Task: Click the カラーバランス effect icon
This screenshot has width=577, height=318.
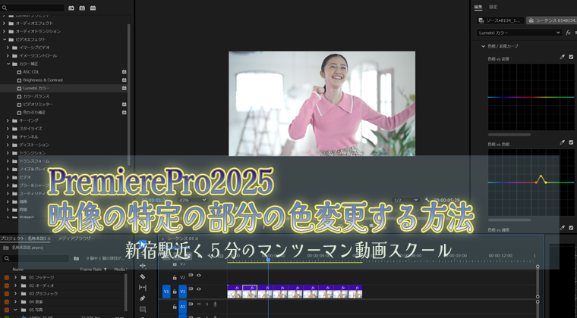Action: click(19, 96)
